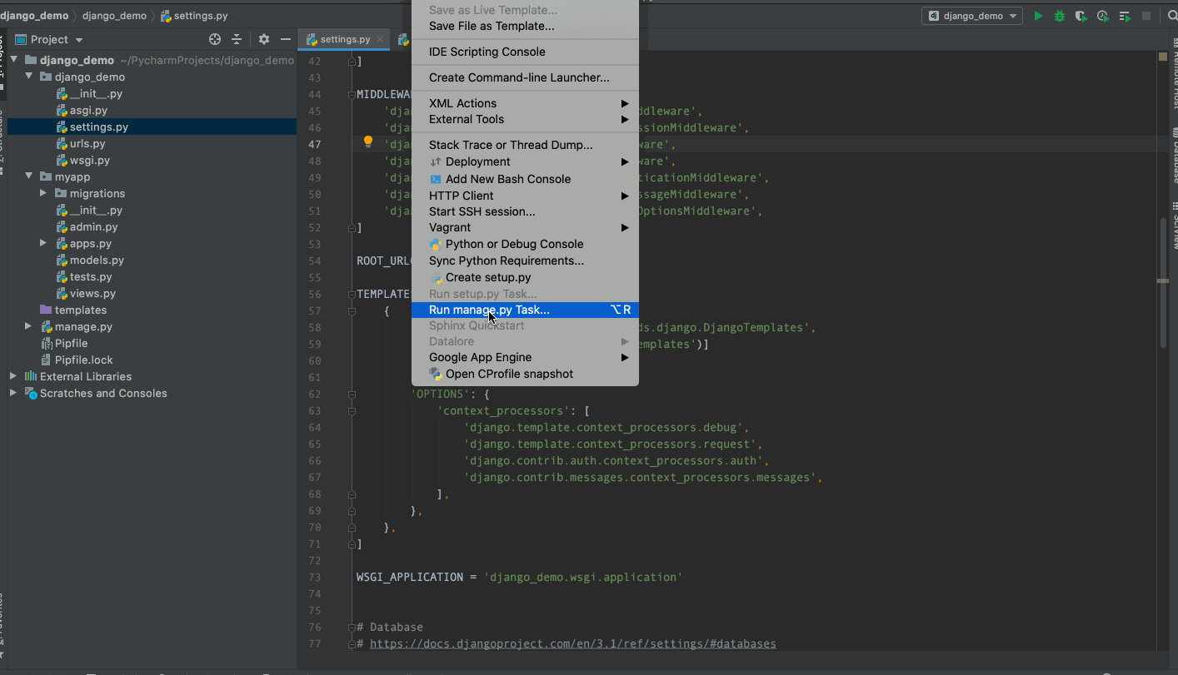Open the Vagrant submenu

coord(525,227)
